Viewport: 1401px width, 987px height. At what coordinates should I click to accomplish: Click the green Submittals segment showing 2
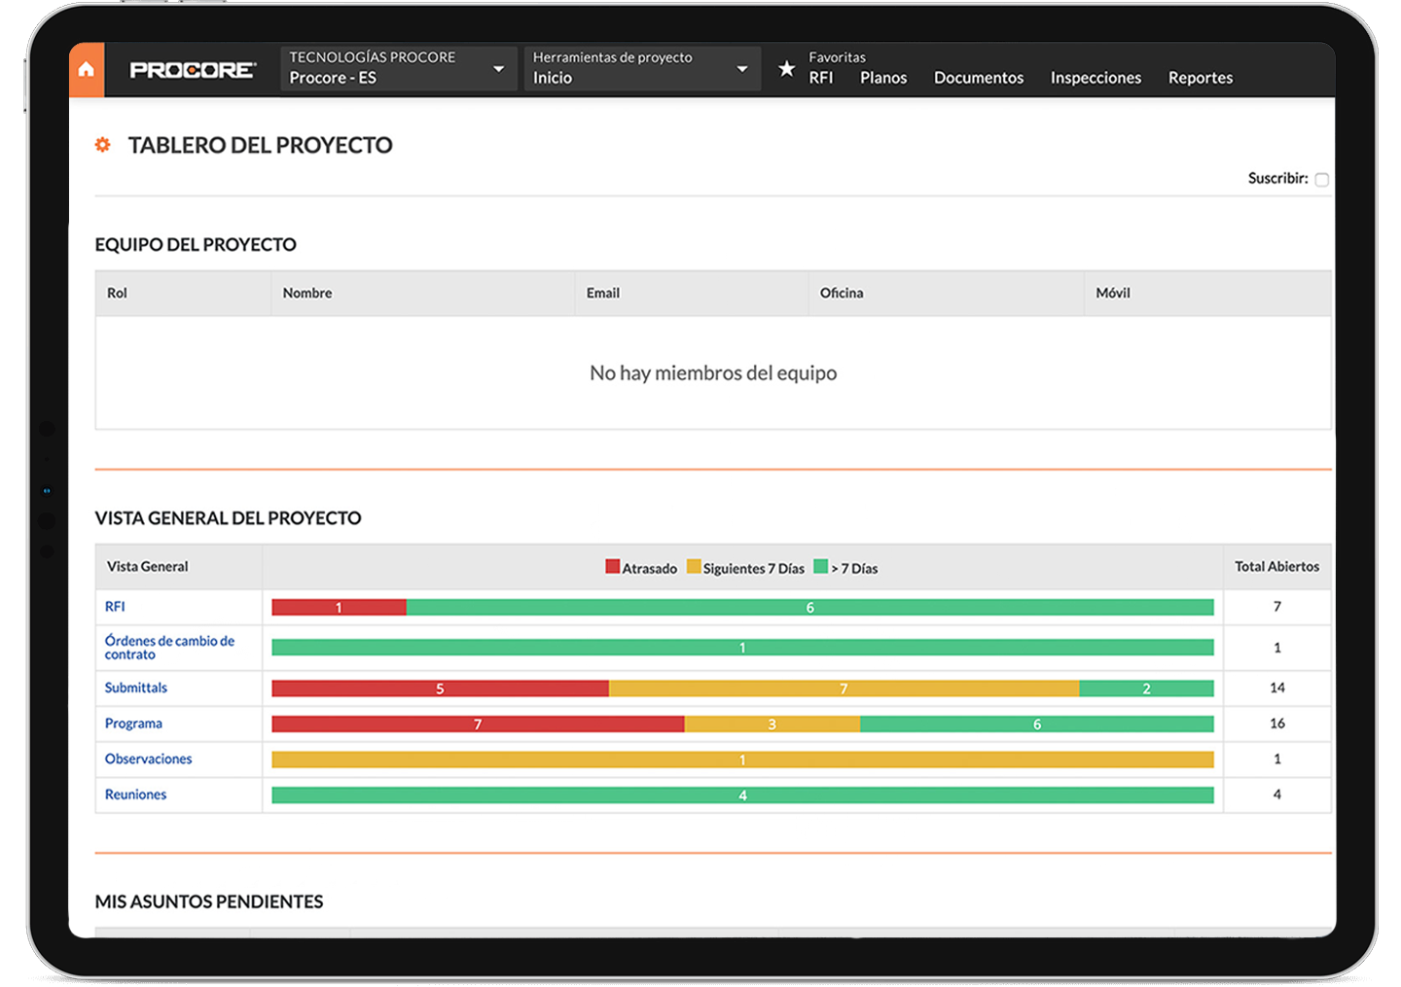pos(1146,688)
